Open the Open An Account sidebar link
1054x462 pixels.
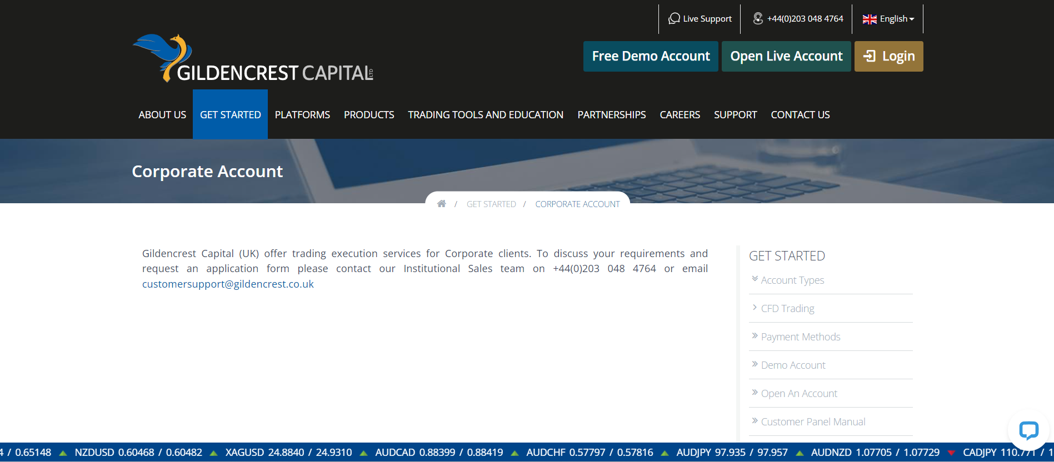[799, 393]
